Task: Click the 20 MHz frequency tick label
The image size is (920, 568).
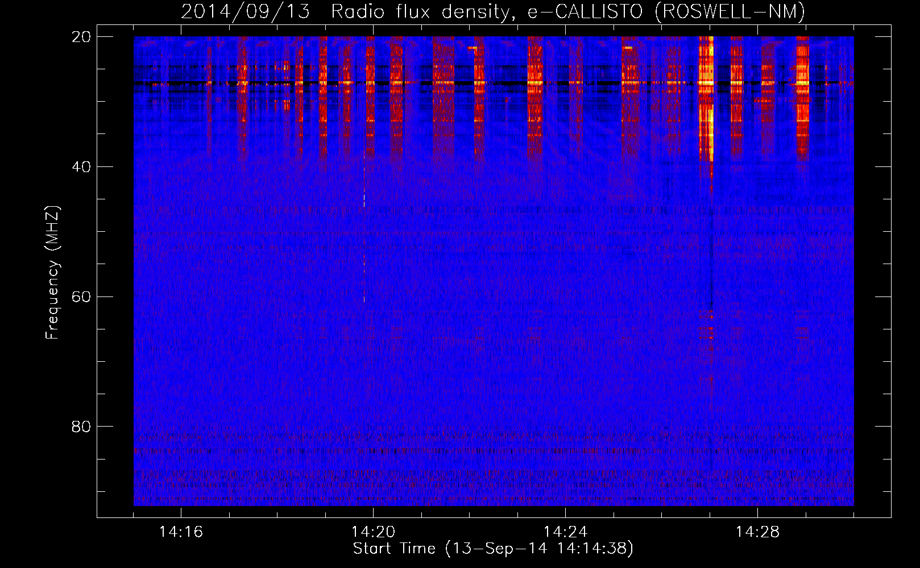Action: (81, 37)
